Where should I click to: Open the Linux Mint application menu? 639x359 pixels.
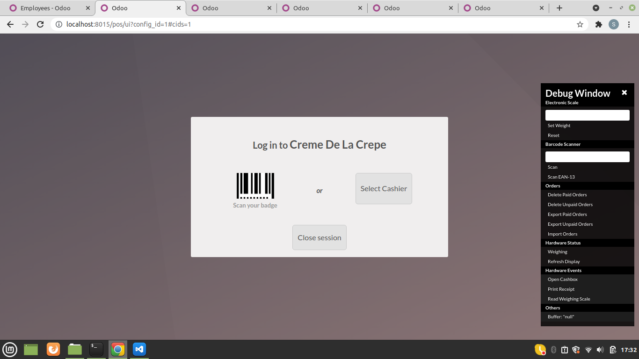(10, 349)
